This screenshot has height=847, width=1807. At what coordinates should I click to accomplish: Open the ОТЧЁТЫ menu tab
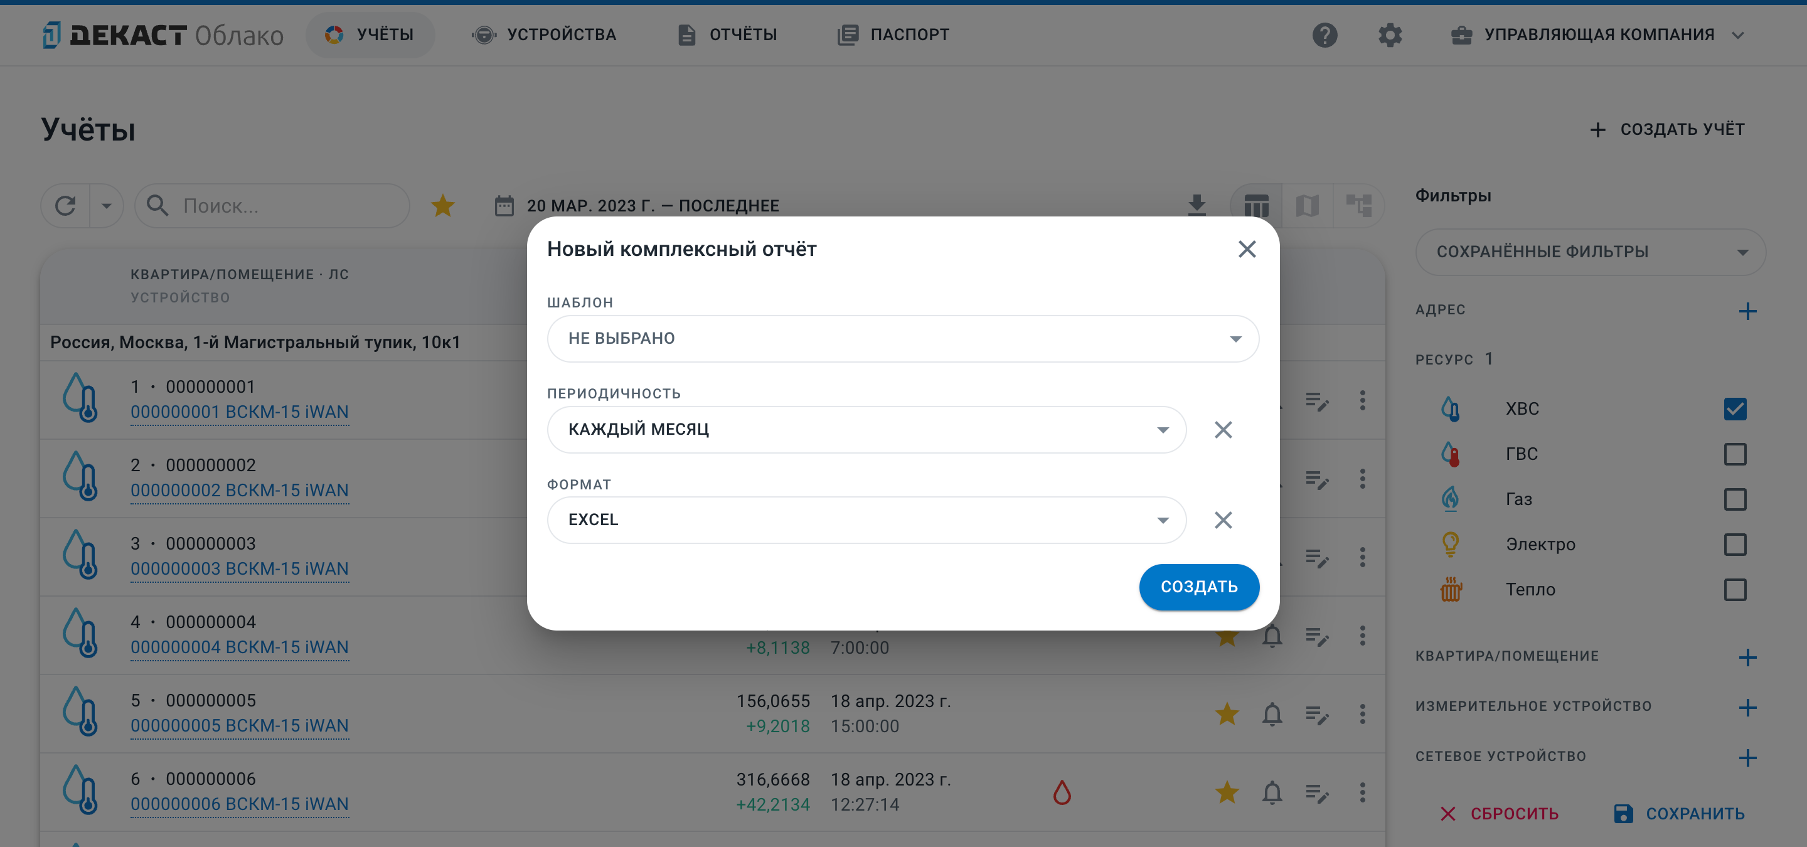coord(727,35)
